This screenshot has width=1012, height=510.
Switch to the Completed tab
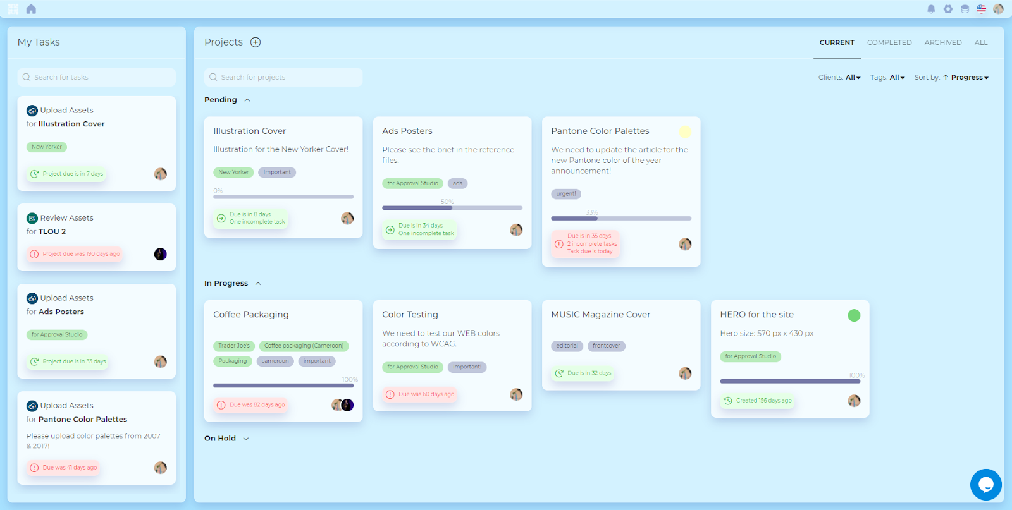coord(889,42)
